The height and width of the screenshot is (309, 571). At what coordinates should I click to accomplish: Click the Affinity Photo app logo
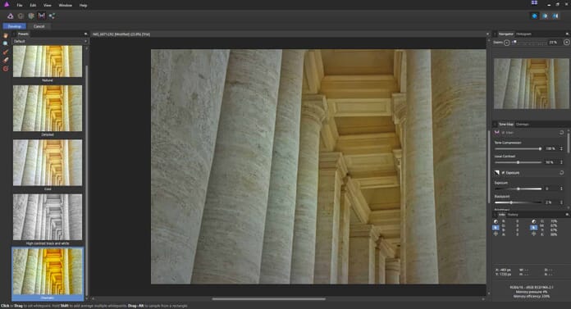[7, 4]
